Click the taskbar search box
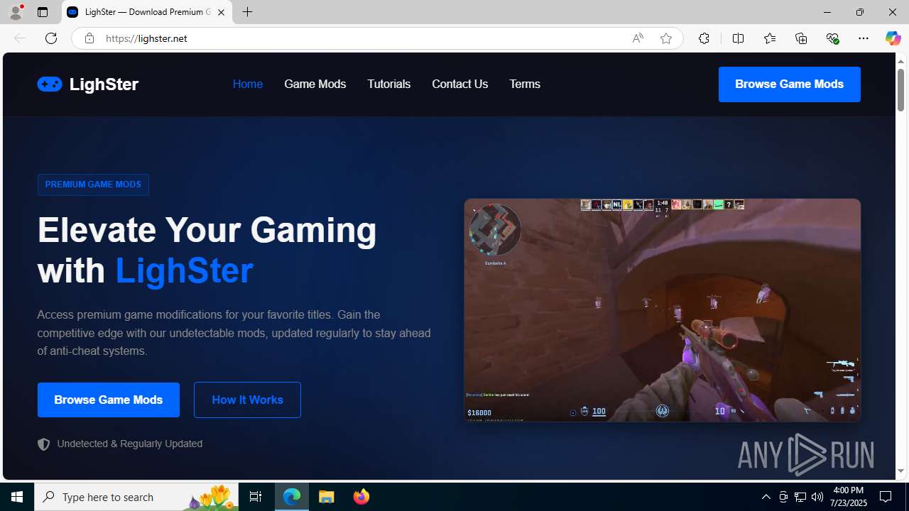This screenshot has height=511, width=909. (x=136, y=497)
